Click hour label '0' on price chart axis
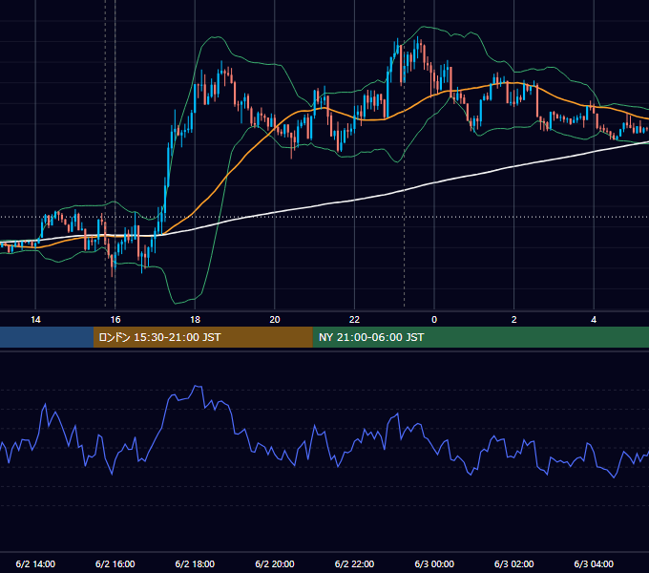This screenshot has width=649, height=573. (434, 320)
